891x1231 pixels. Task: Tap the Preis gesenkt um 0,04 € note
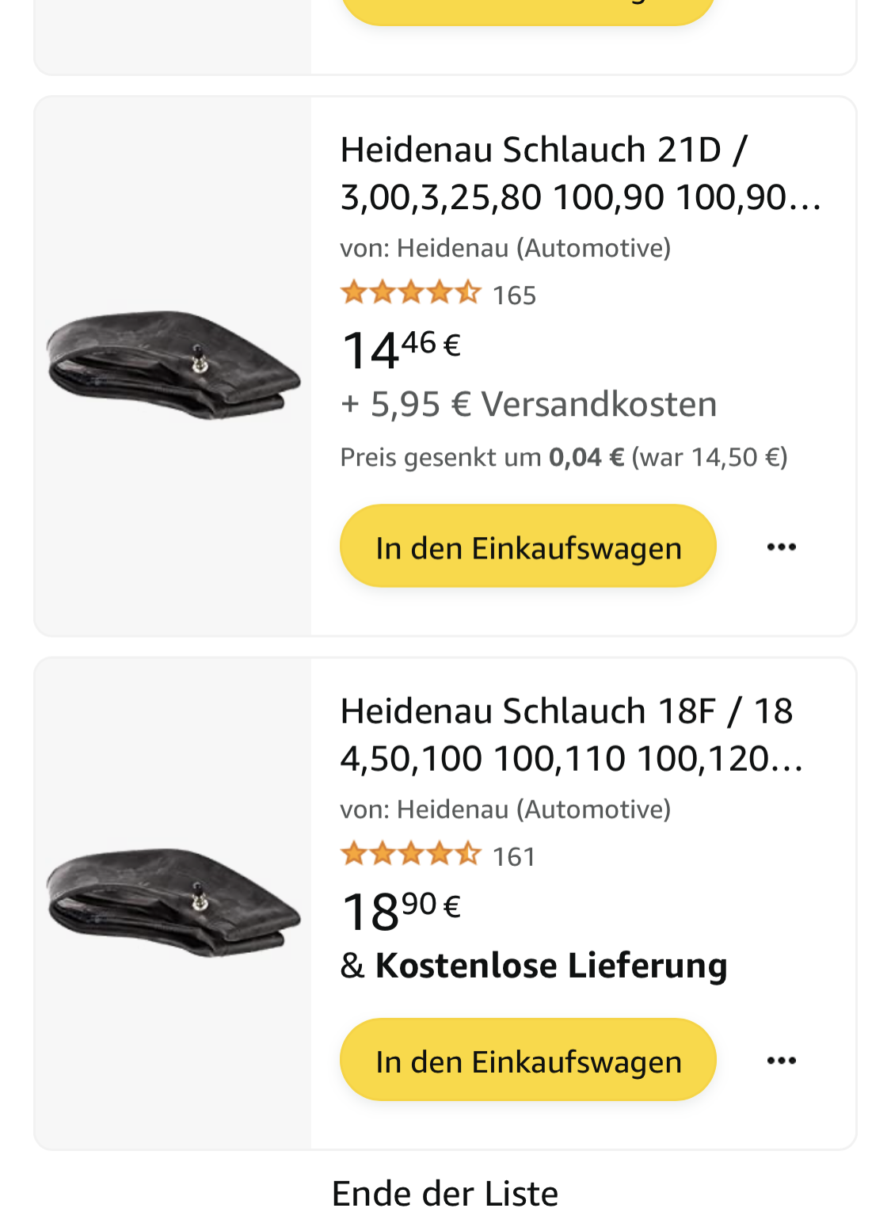(x=563, y=457)
